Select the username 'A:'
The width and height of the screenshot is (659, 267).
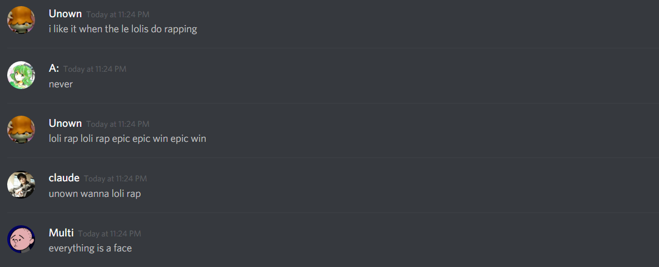pyautogui.click(x=54, y=68)
